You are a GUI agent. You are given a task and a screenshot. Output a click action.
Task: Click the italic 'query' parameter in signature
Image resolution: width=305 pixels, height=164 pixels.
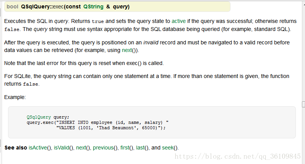pyautogui.click(x=120, y=6)
